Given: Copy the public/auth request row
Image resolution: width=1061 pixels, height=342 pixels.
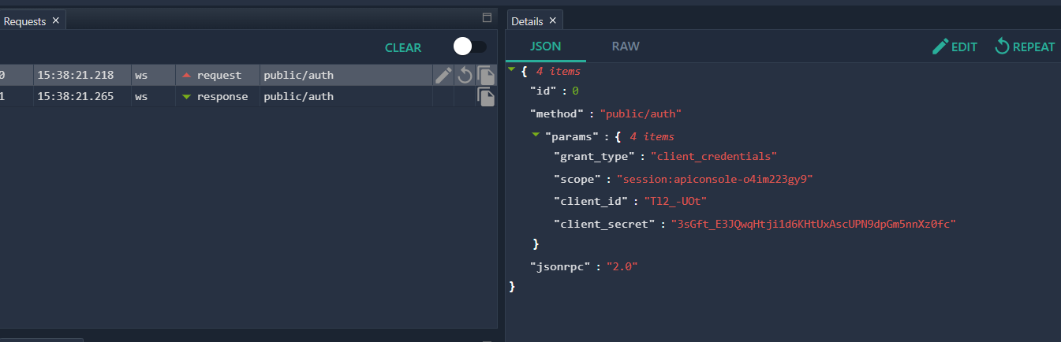Looking at the screenshot, I should pos(486,76).
